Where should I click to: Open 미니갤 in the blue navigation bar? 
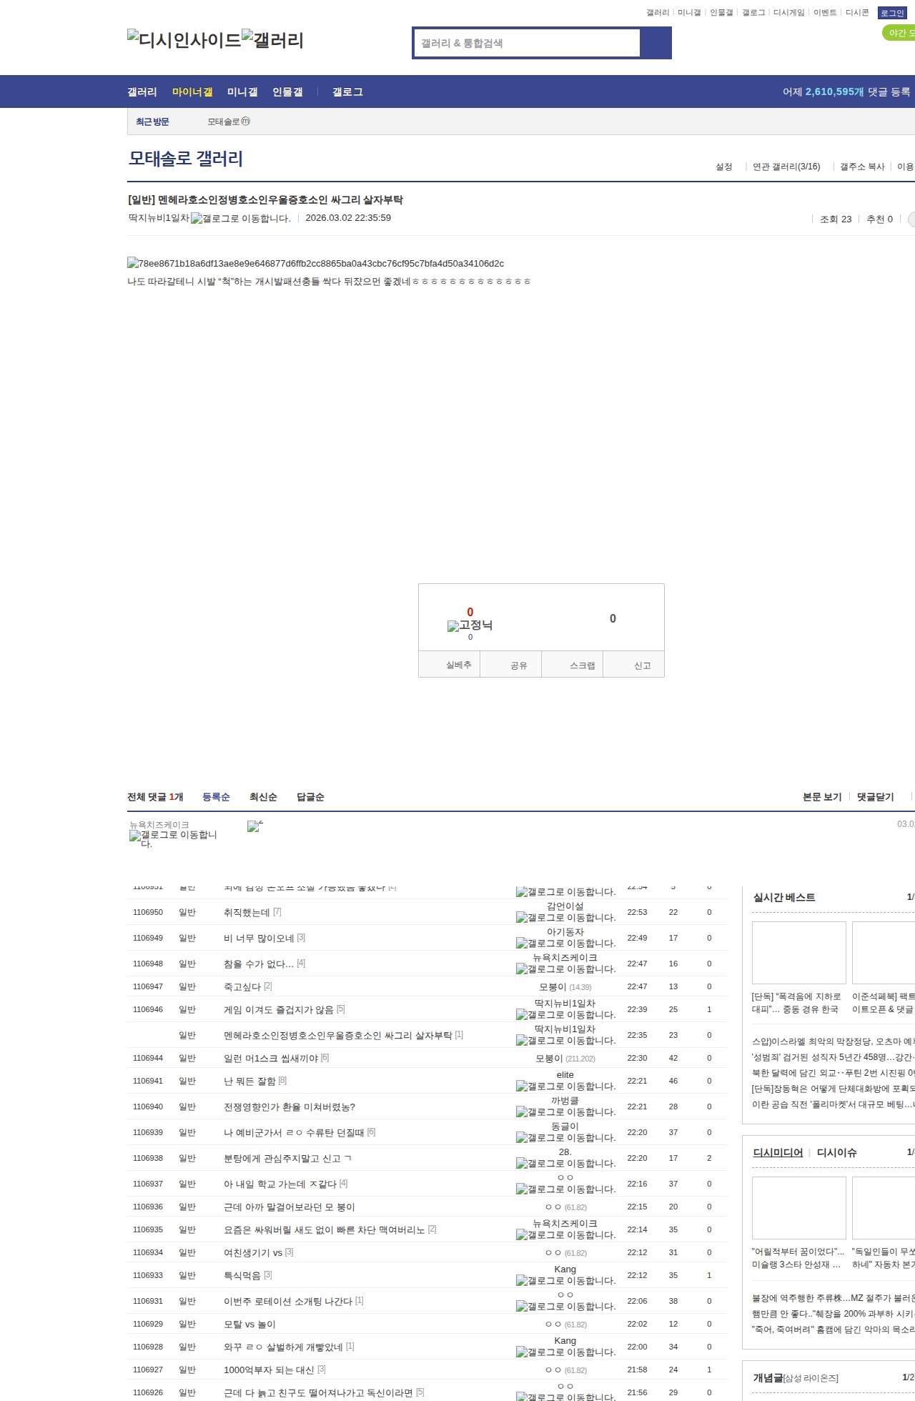point(242,91)
